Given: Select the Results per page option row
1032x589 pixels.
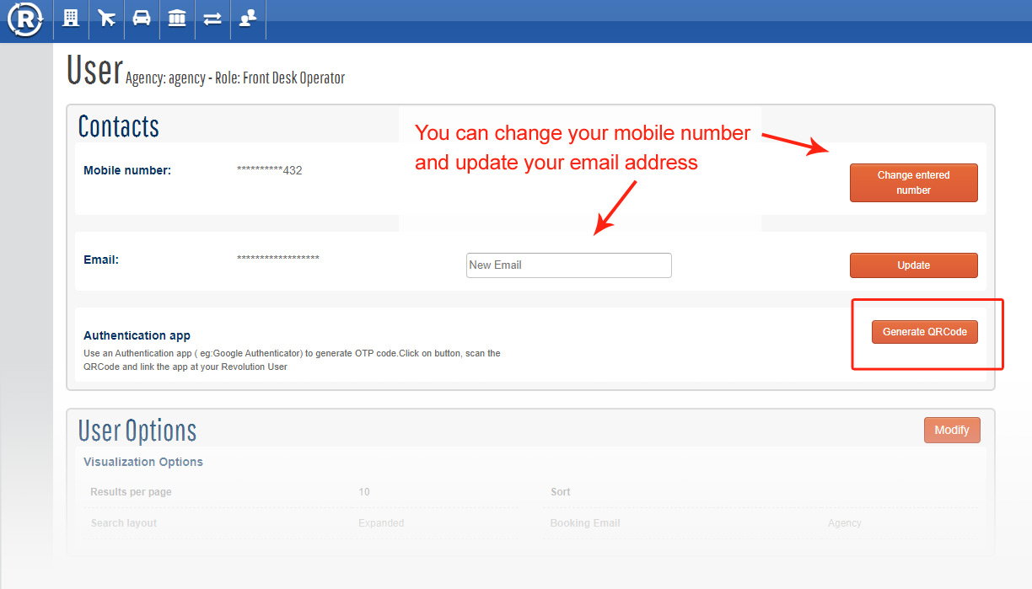Looking at the screenshot, I should pos(131,491).
